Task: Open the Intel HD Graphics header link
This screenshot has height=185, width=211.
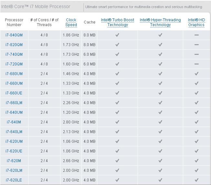Action: tap(196, 22)
